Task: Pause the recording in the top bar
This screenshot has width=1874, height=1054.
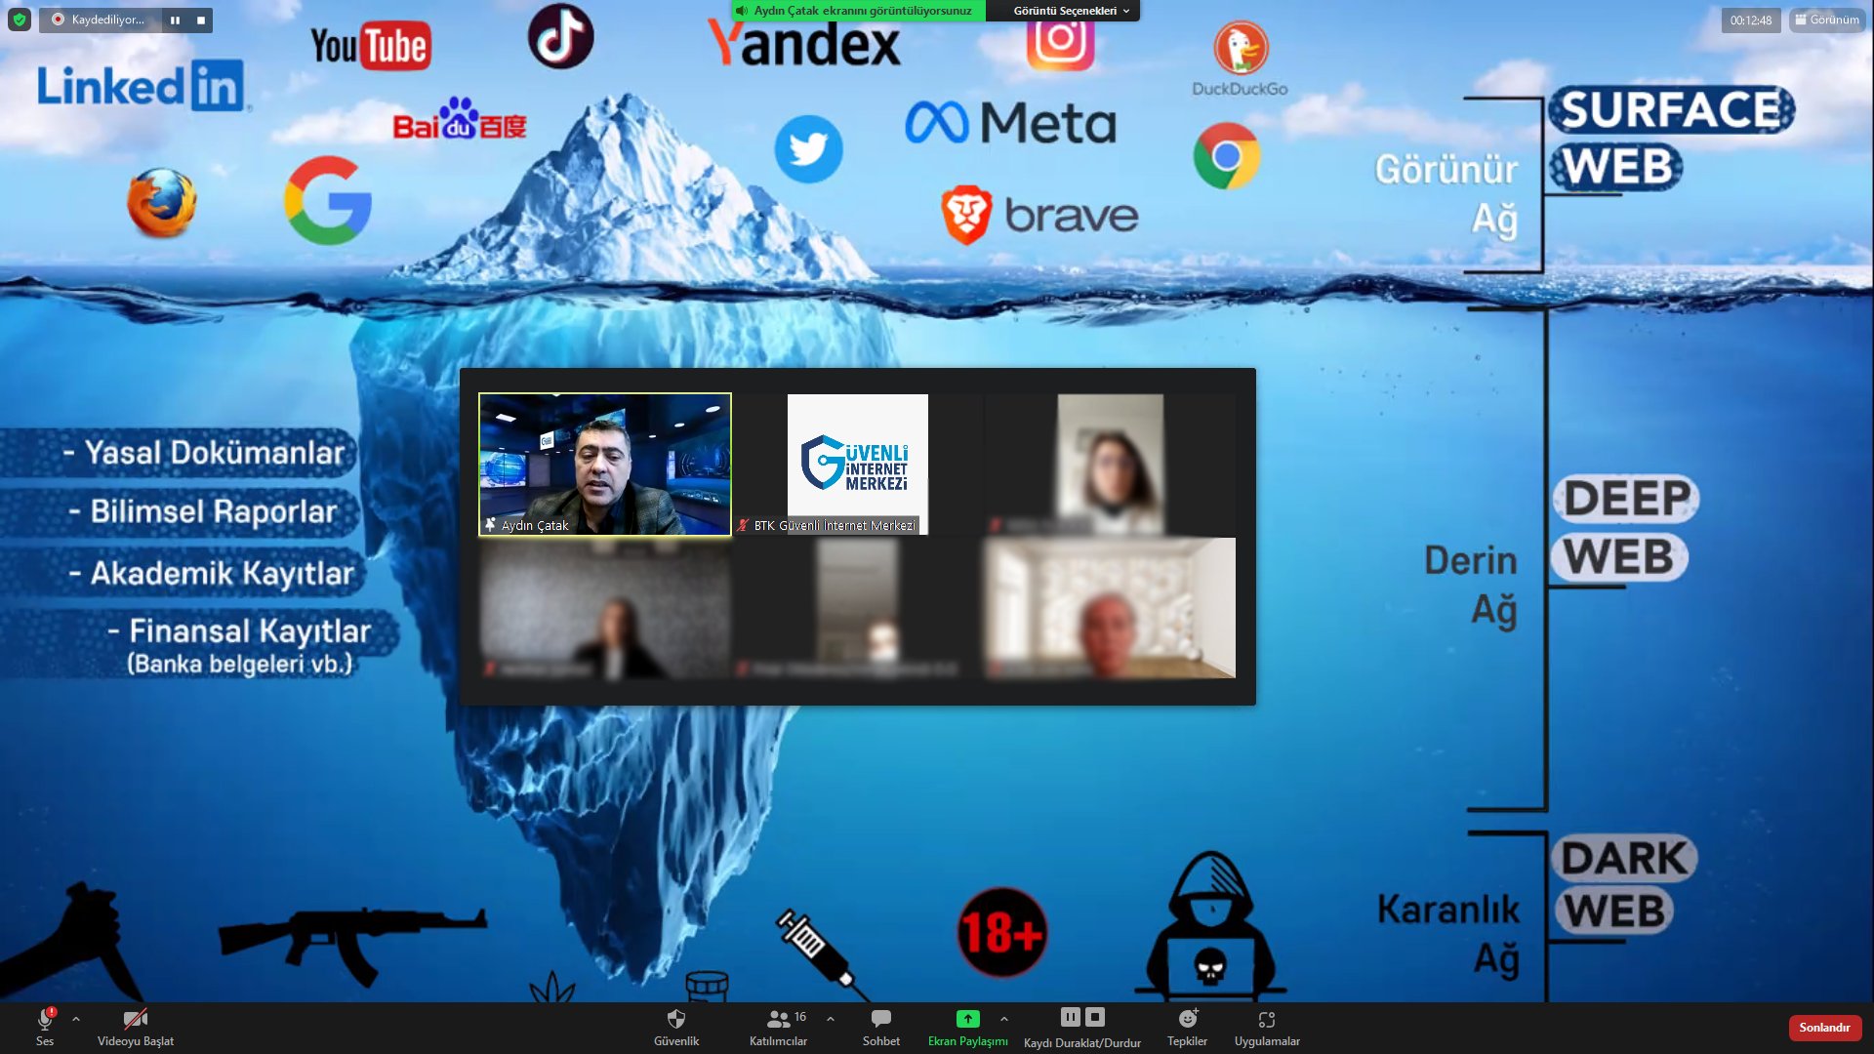Action: click(175, 20)
